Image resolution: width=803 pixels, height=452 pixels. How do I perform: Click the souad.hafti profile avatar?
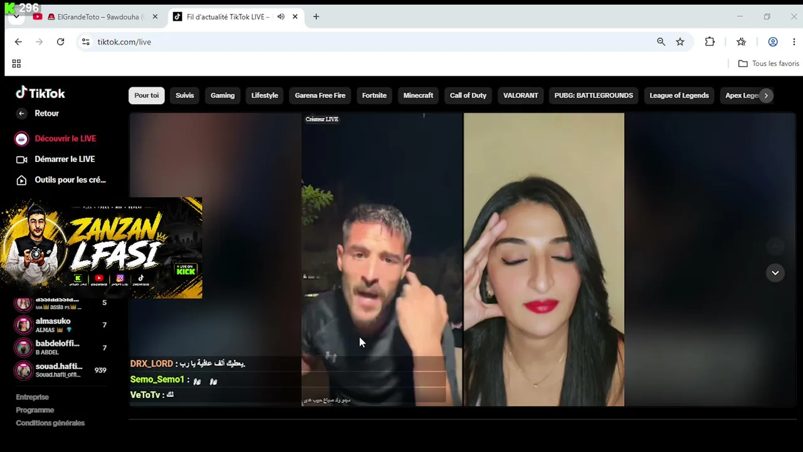(x=24, y=370)
